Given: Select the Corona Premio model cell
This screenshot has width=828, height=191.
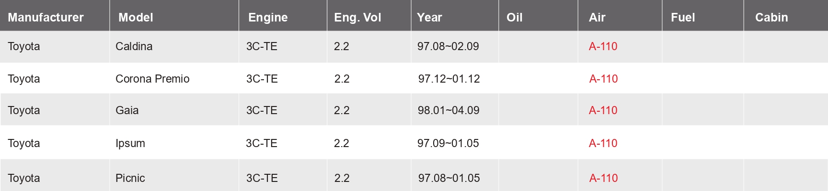Looking at the screenshot, I should point(152,79).
